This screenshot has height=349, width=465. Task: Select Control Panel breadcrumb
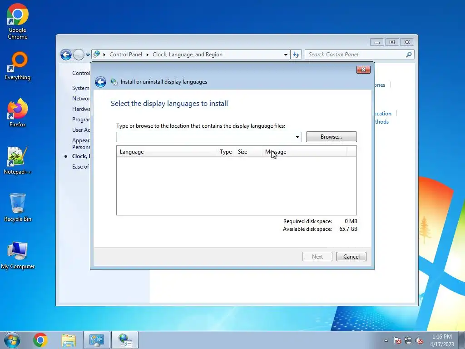[126, 55]
